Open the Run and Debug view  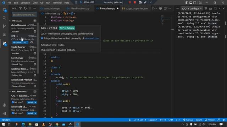click(x=4, y=35)
